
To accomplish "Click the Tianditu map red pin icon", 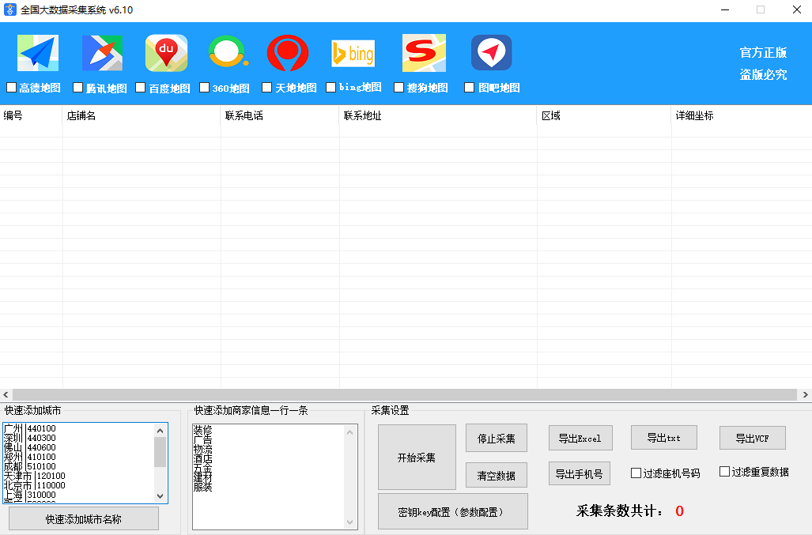I will 287,54.
